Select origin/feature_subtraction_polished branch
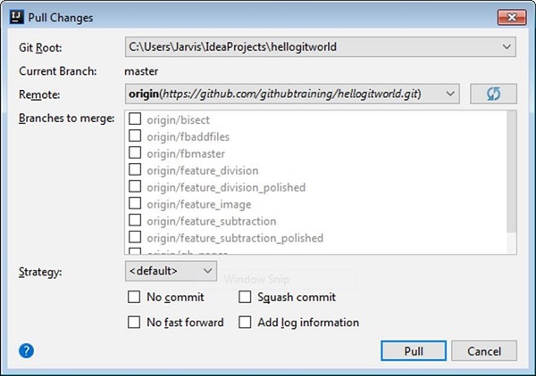The image size is (536, 376). coord(136,238)
